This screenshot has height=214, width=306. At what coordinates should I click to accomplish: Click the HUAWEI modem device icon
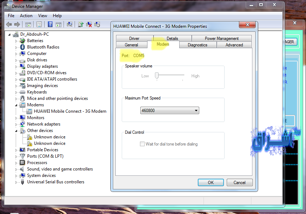point(29,111)
